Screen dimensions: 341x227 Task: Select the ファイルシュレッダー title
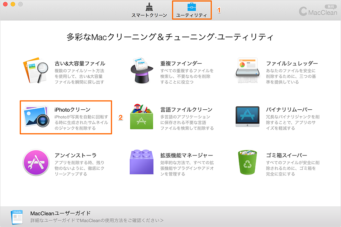pos(292,64)
